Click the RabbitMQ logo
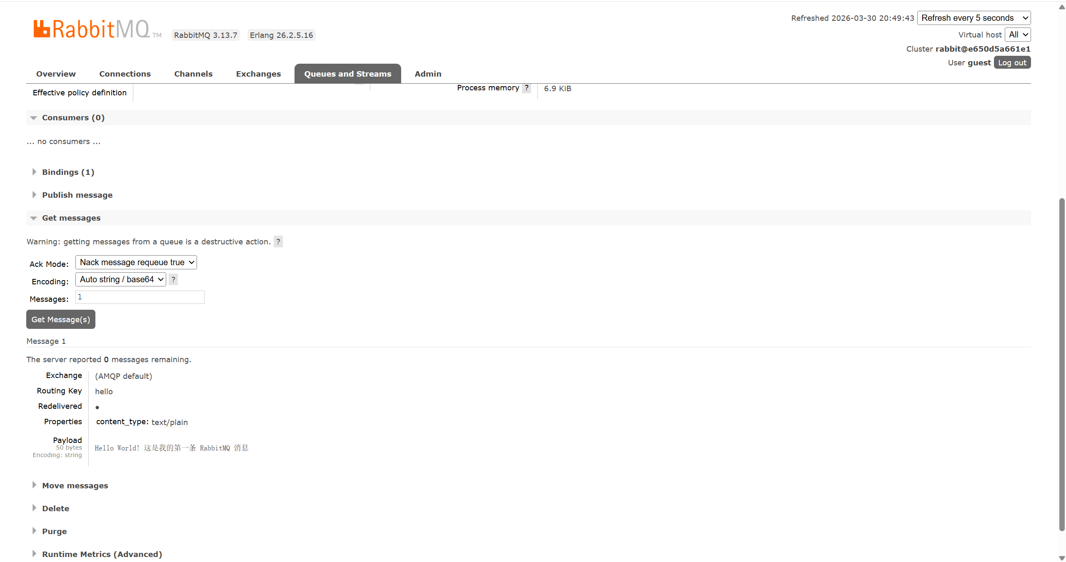The height and width of the screenshot is (562, 1066). [97, 29]
